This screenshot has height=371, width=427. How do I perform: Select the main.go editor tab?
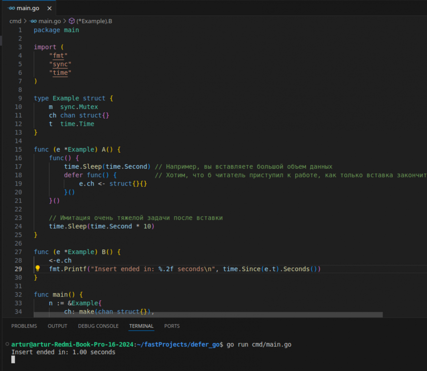click(x=29, y=8)
